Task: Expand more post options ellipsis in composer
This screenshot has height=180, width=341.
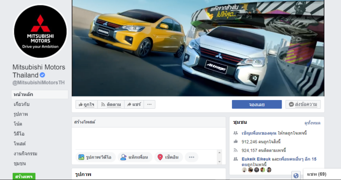Action: point(191,157)
